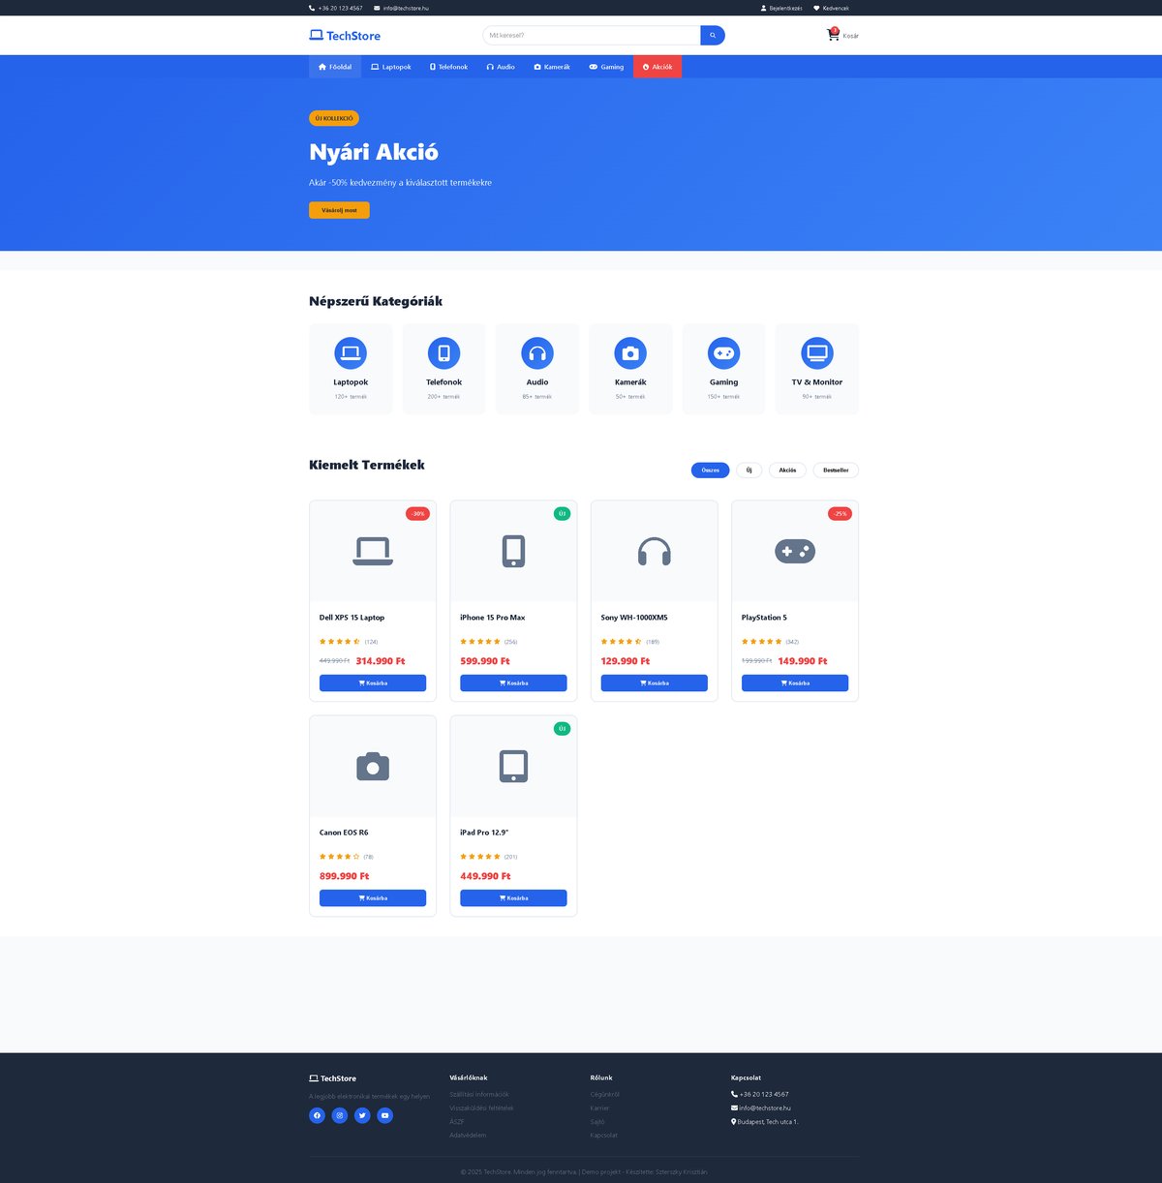
Task: Click the Sony WH-1000XM5 headphones image
Action: 655,551
